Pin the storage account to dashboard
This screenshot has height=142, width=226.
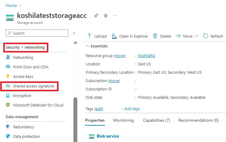click(96, 16)
